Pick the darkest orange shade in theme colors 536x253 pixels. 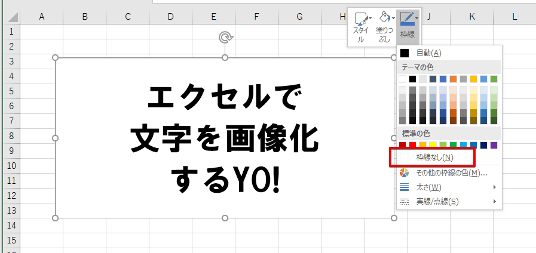pos(454,121)
